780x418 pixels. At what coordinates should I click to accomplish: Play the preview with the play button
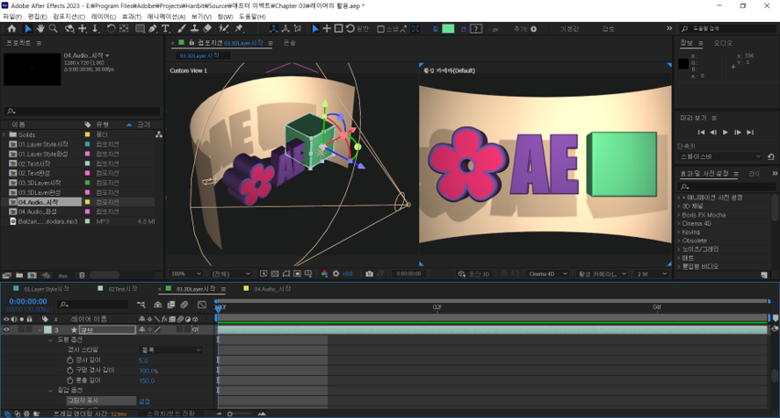tap(725, 133)
